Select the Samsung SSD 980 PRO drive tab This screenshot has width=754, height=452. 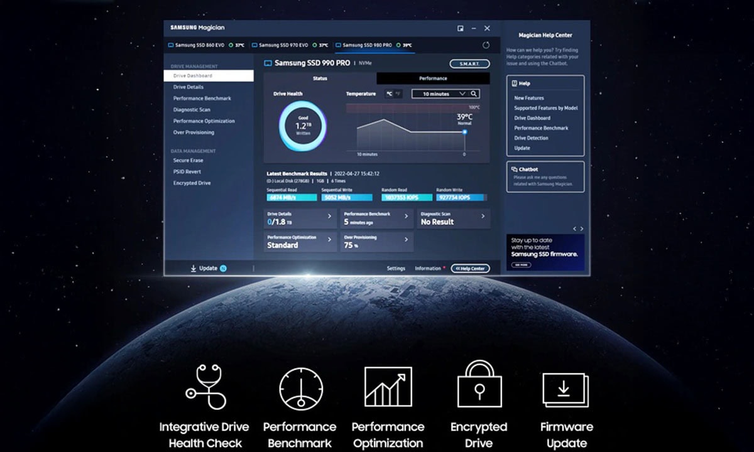374,45
